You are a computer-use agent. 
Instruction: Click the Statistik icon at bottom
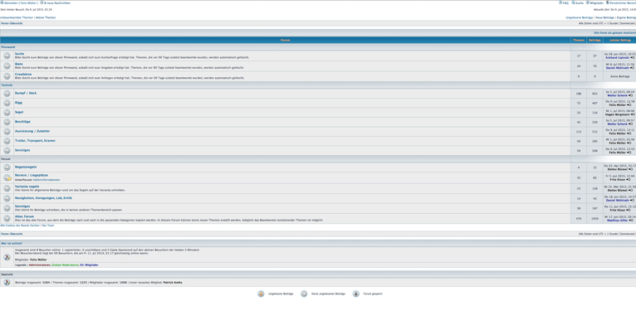7,283
